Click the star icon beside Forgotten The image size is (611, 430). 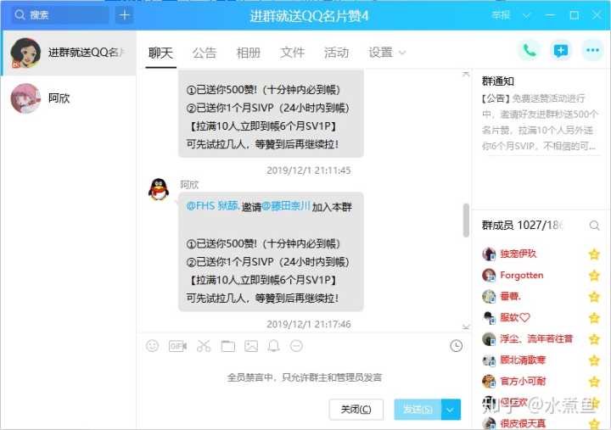point(594,276)
